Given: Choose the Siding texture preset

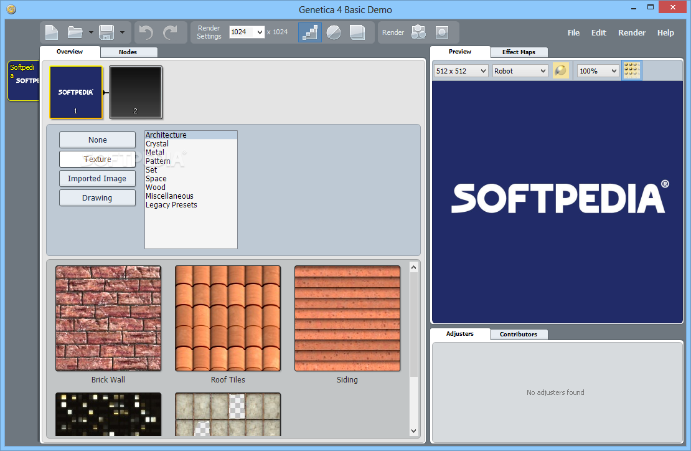Looking at the screenshot, I should coord(347,318).
